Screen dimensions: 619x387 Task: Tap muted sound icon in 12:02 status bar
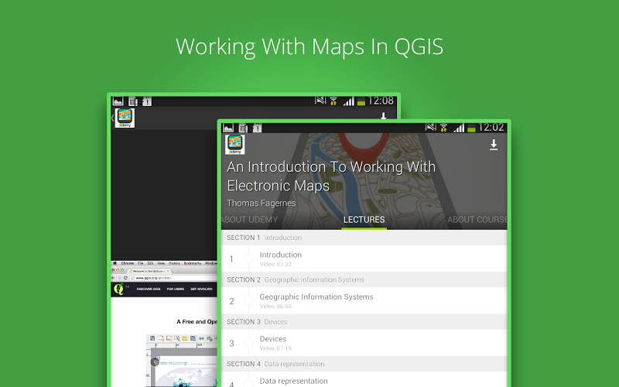431,127
